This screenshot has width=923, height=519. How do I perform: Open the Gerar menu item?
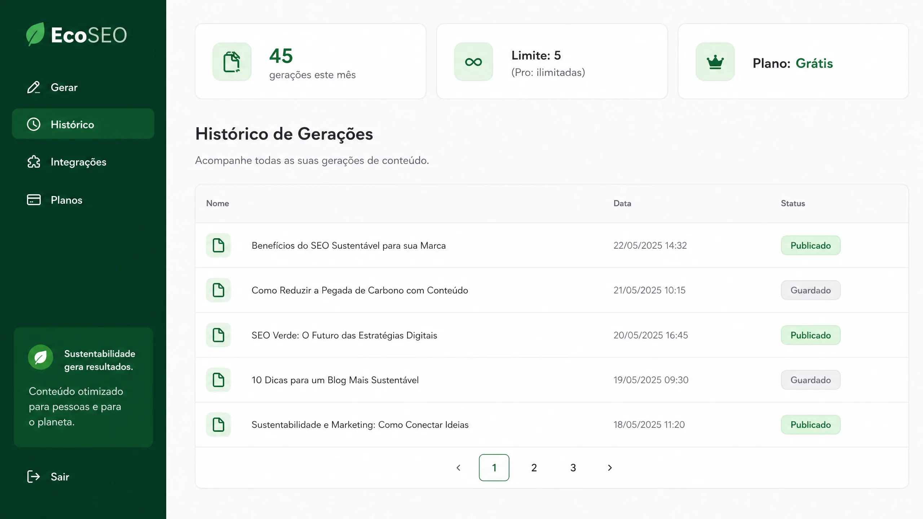(x=83, y=87)
